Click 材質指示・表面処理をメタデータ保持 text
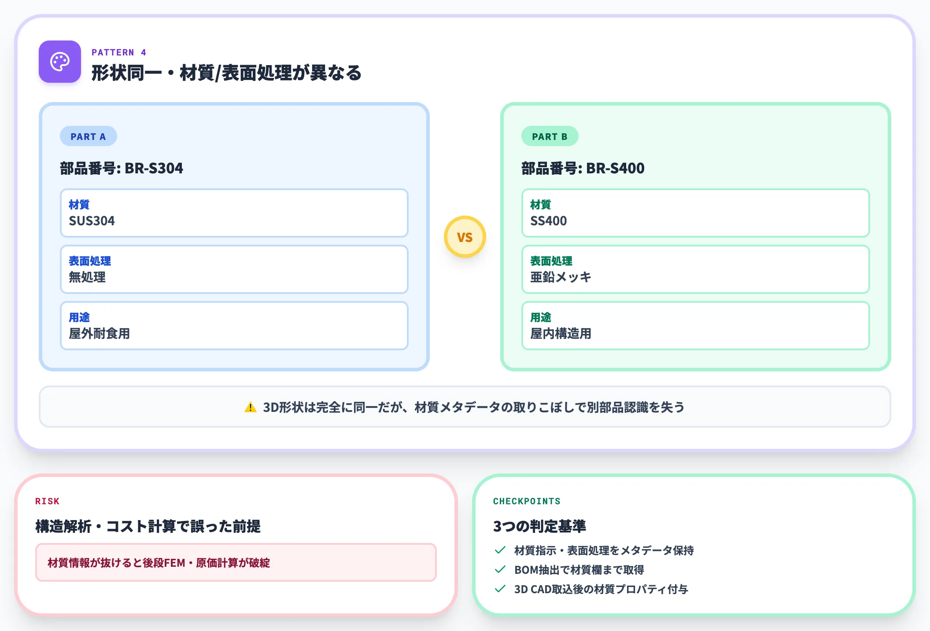This screenshot has height=631, width=930. (604, 550)
